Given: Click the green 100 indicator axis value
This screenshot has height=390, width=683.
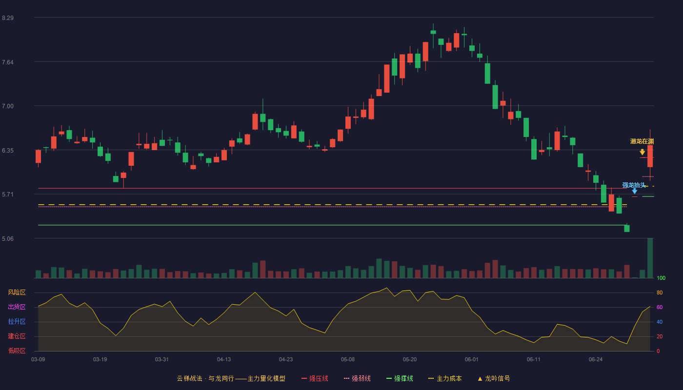Looking at the screenshot, I should click(661, 278).
